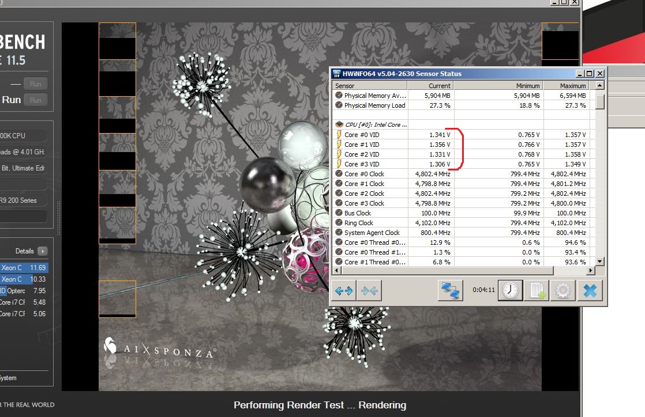Click Cinebench R9 200 Series graphics field

pyautogui.click(x=23, y=200)
